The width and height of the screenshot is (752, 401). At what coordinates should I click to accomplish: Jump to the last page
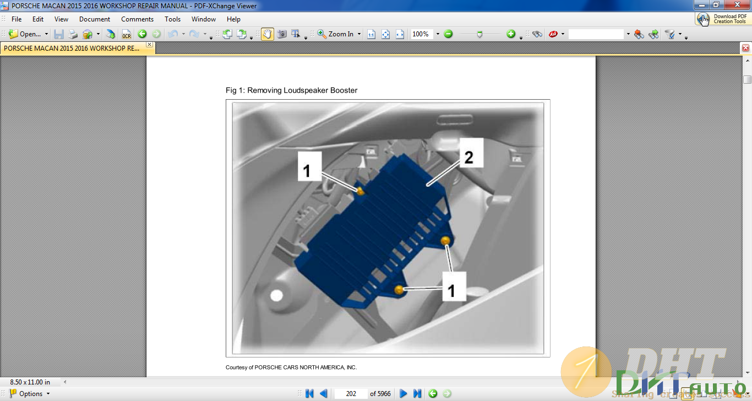point(417,393)
